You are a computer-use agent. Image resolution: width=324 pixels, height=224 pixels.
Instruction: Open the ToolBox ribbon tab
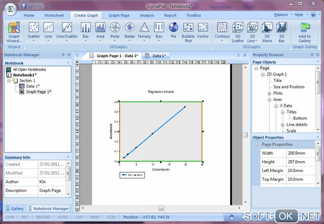pos(194,15)
